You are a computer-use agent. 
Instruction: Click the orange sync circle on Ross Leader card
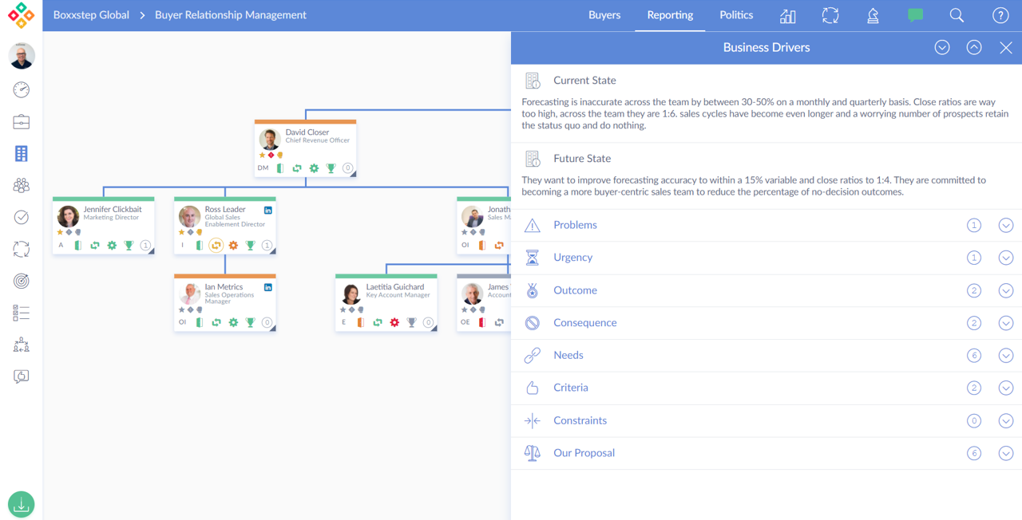click(x=216, y=246)
